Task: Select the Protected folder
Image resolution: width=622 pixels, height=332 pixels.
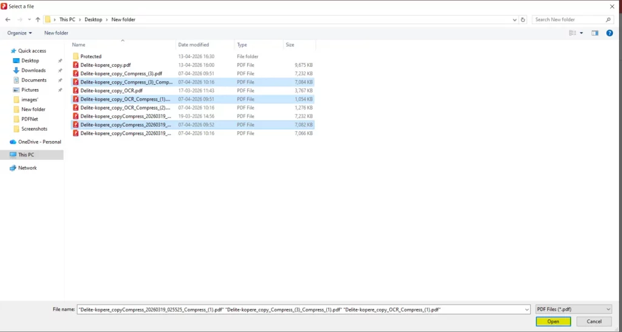Action: (x=193, y=56)
